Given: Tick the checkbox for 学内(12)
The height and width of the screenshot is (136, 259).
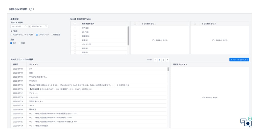Looking at the screenshot, I should [75, 28].
